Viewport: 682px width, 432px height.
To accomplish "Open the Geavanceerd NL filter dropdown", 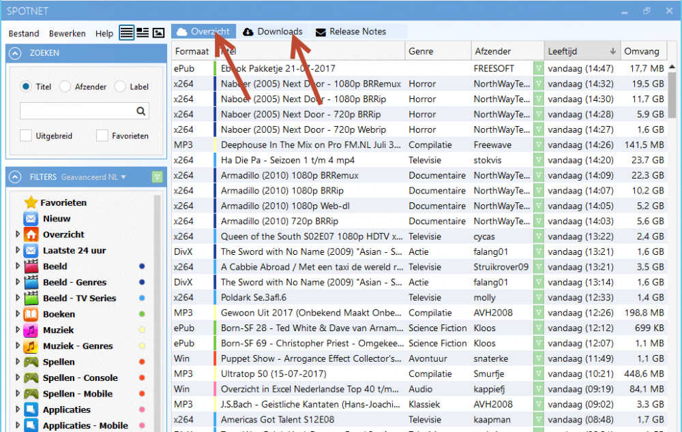I will 93,177.
